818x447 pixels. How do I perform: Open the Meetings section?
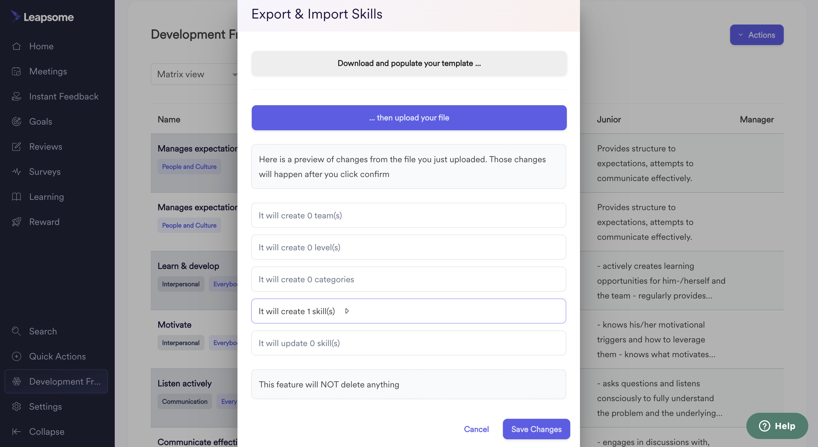(48, 72)
